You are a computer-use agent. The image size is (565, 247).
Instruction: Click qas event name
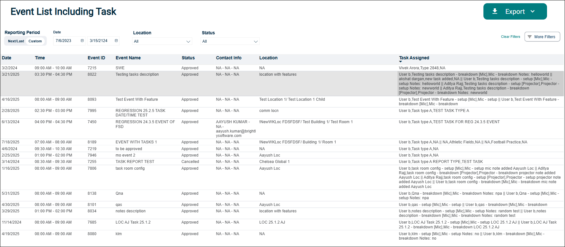119,205
